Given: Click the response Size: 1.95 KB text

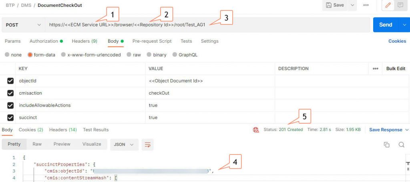Looking at the screenshot, I should click(x=348, y=130).
